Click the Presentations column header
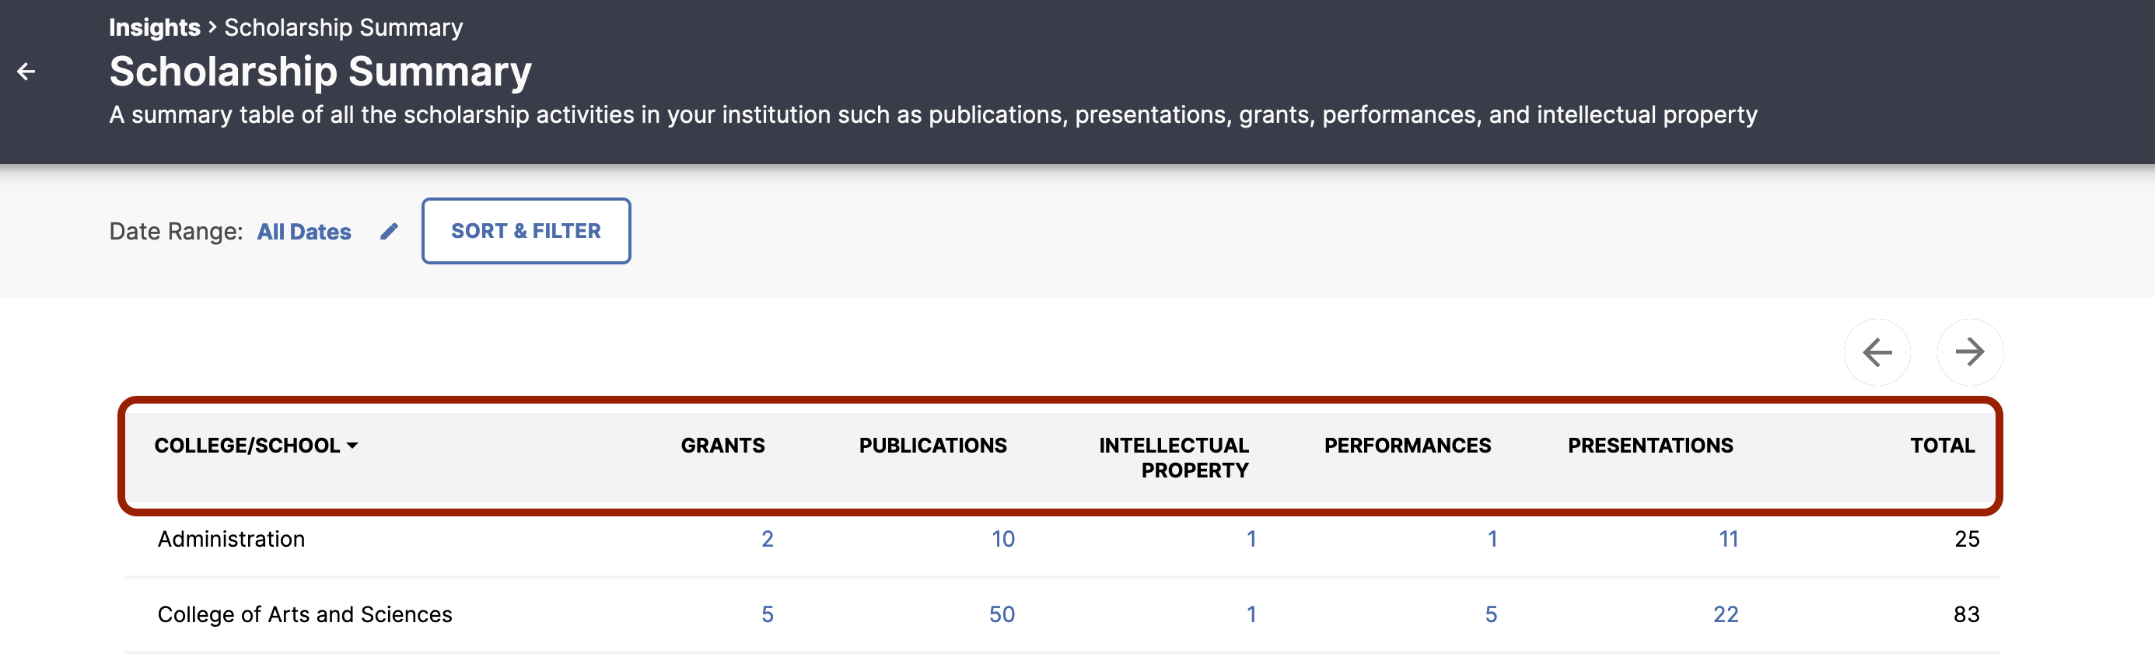Viewport: 2155px width, 668px height. click(x=1649, y=446)
